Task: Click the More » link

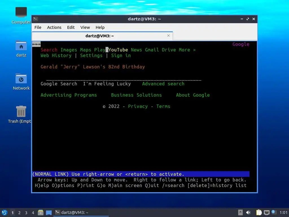Action: click(187, 50)
